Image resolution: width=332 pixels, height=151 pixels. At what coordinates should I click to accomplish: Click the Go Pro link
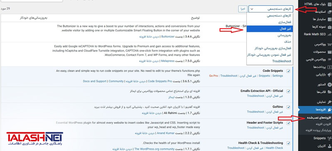click(x=214, y=76)
